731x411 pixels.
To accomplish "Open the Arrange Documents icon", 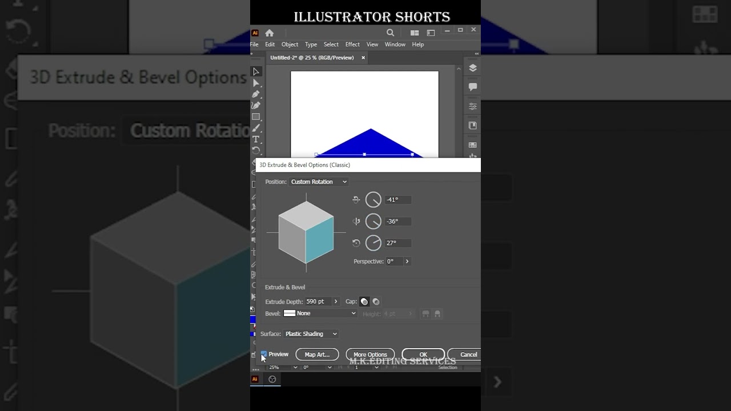I will point(415,33).
